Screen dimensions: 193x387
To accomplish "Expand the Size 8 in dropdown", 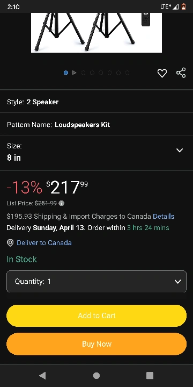I will pyautogui.click(x=96, y=153).
